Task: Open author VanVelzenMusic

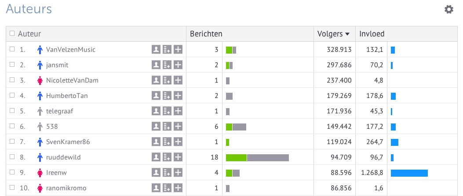Action: coord(70,50)
